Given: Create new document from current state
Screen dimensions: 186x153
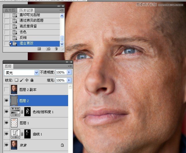Looking at the screenshot, I should [x=39, y=49].
